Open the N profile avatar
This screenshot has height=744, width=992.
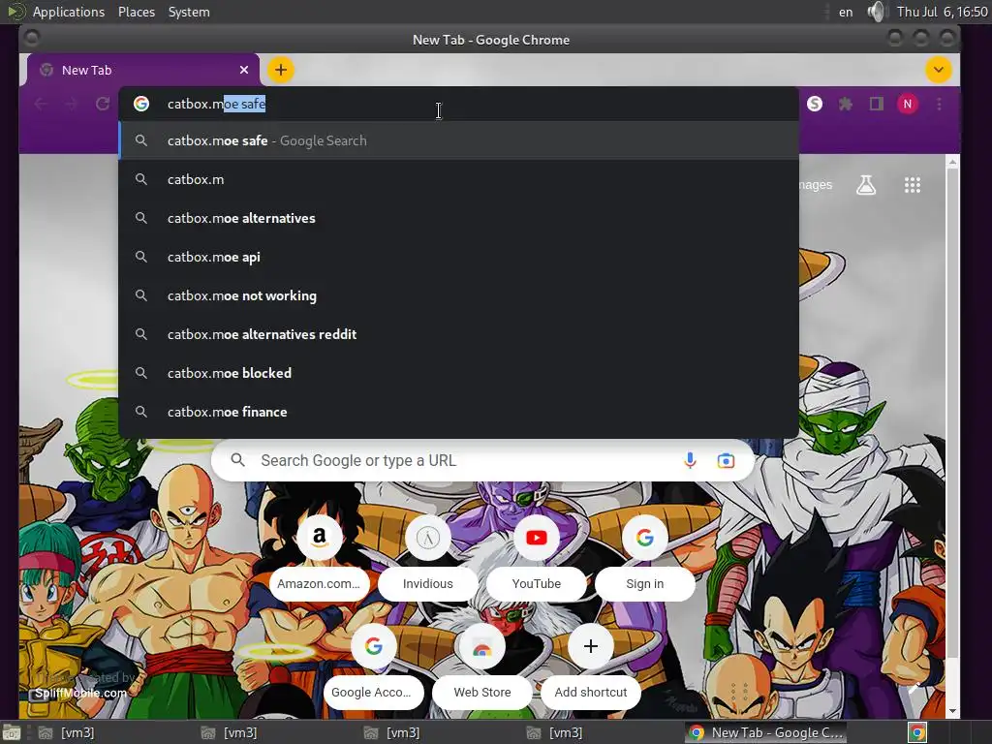coord(907,104)
